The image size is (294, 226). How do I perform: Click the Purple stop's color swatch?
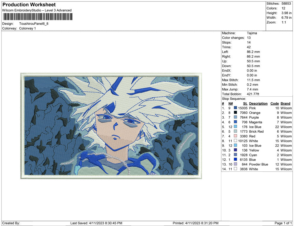click(235, 117)
